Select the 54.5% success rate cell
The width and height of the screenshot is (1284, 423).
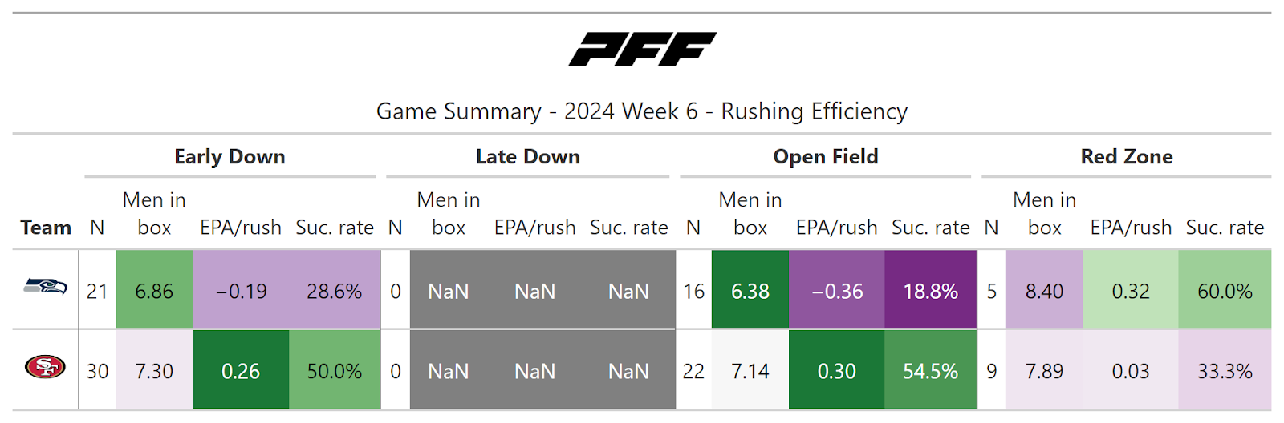pyautogui.click(x=930, y=371)
